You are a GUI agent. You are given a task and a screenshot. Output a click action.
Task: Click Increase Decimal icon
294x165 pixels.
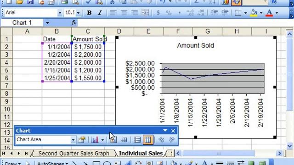[x=190, y=13]
